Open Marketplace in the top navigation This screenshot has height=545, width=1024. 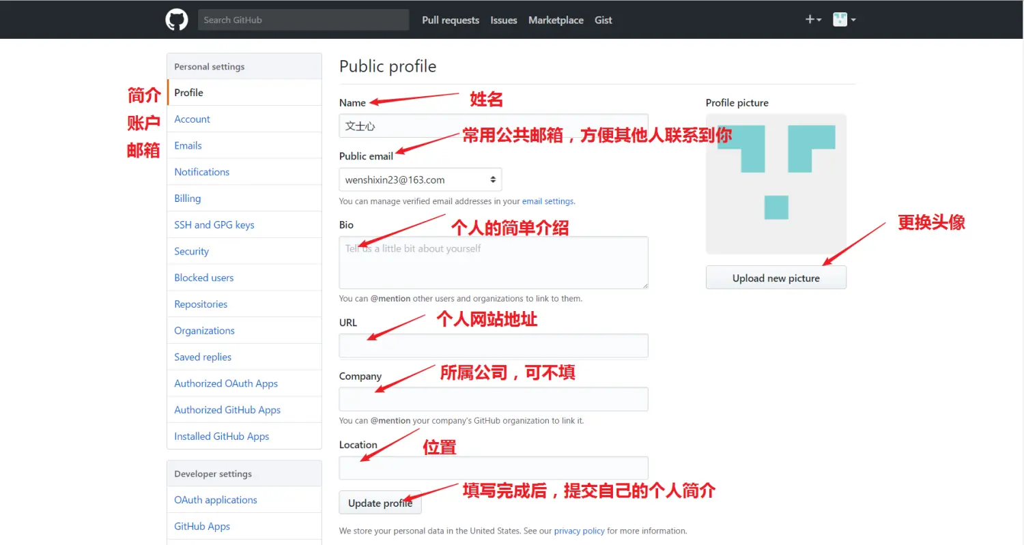[556, 20]
